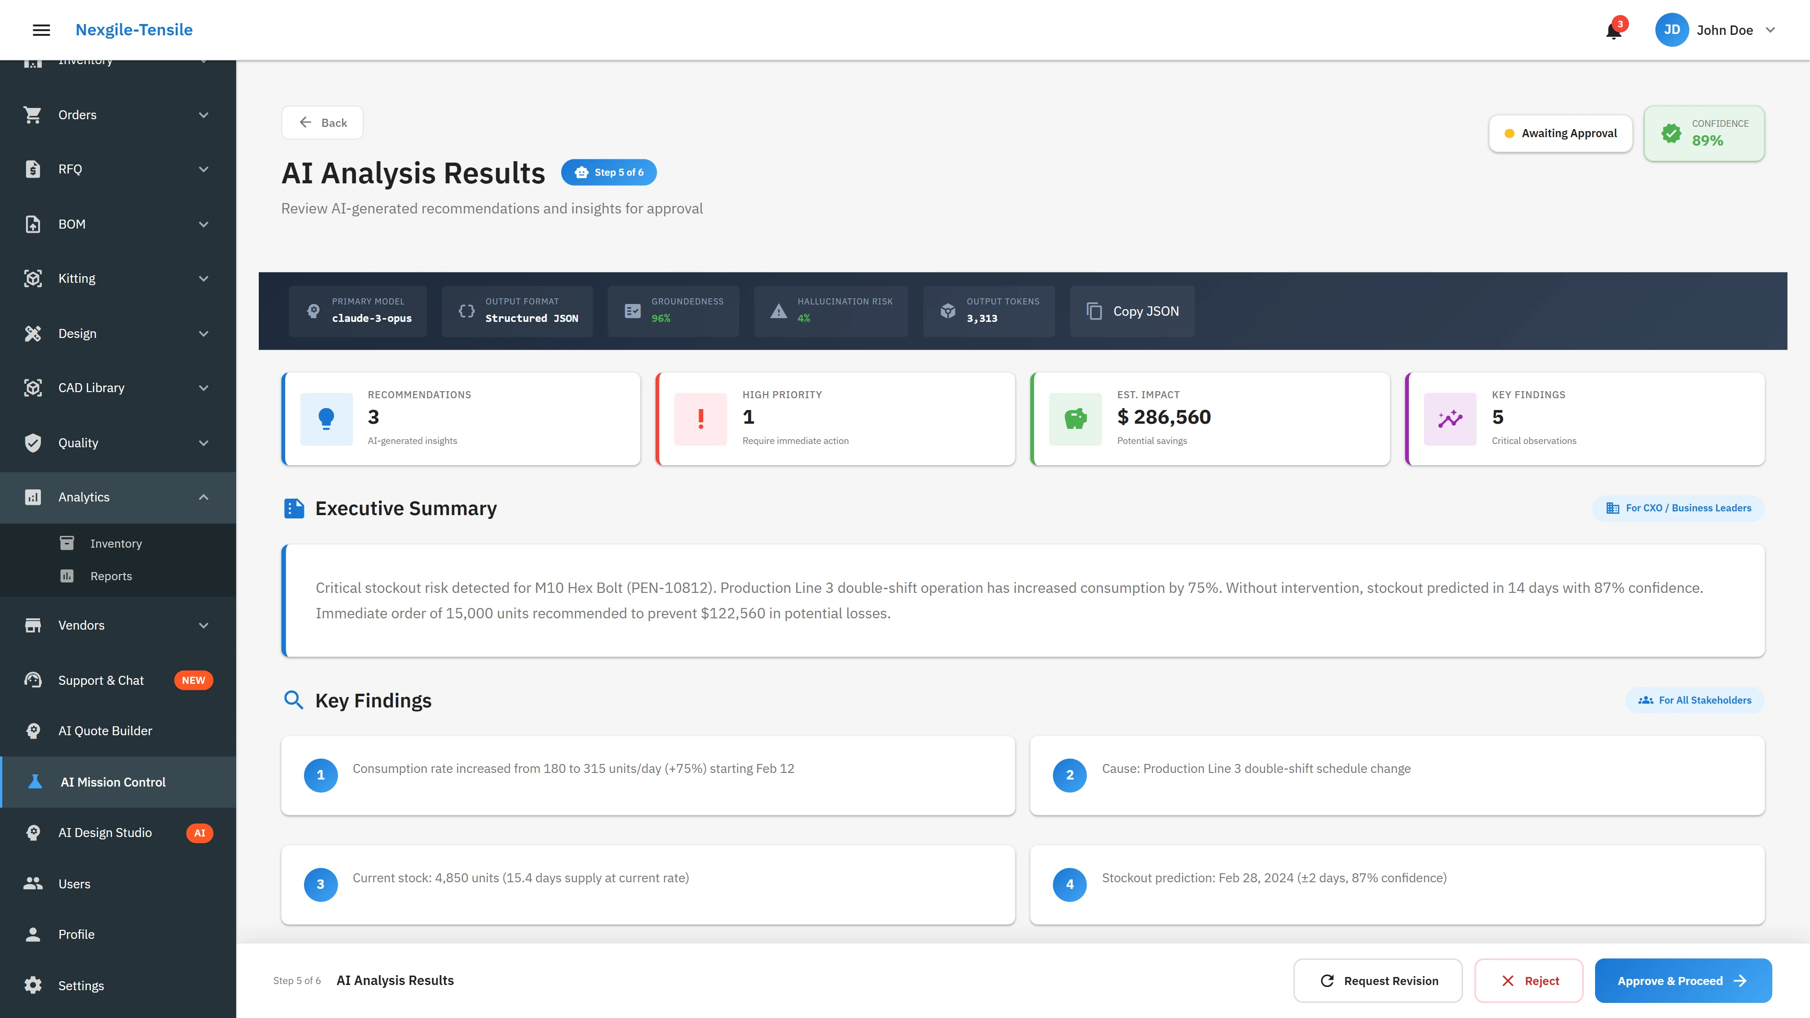Collapse the Analytics section
1810x1018 pixels.
pos(203,497)
